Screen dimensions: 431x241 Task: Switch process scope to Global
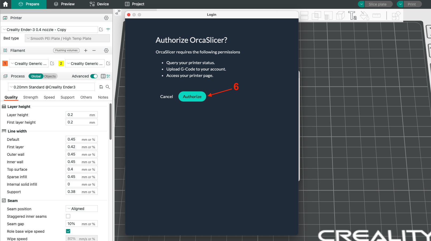tap(36, 76)
